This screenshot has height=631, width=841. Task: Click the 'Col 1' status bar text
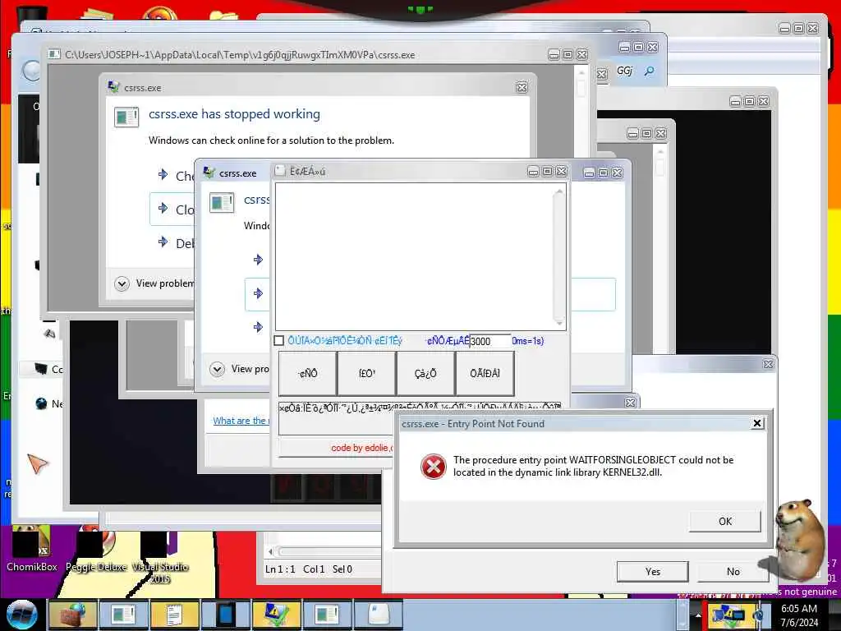pyautogui.click(x=314, y=569)
